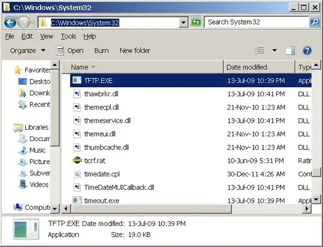The width and height of the screenshot is (323, 247).
Task: Select Libraries in the navigation pane
Action: (x=31, y=127)
